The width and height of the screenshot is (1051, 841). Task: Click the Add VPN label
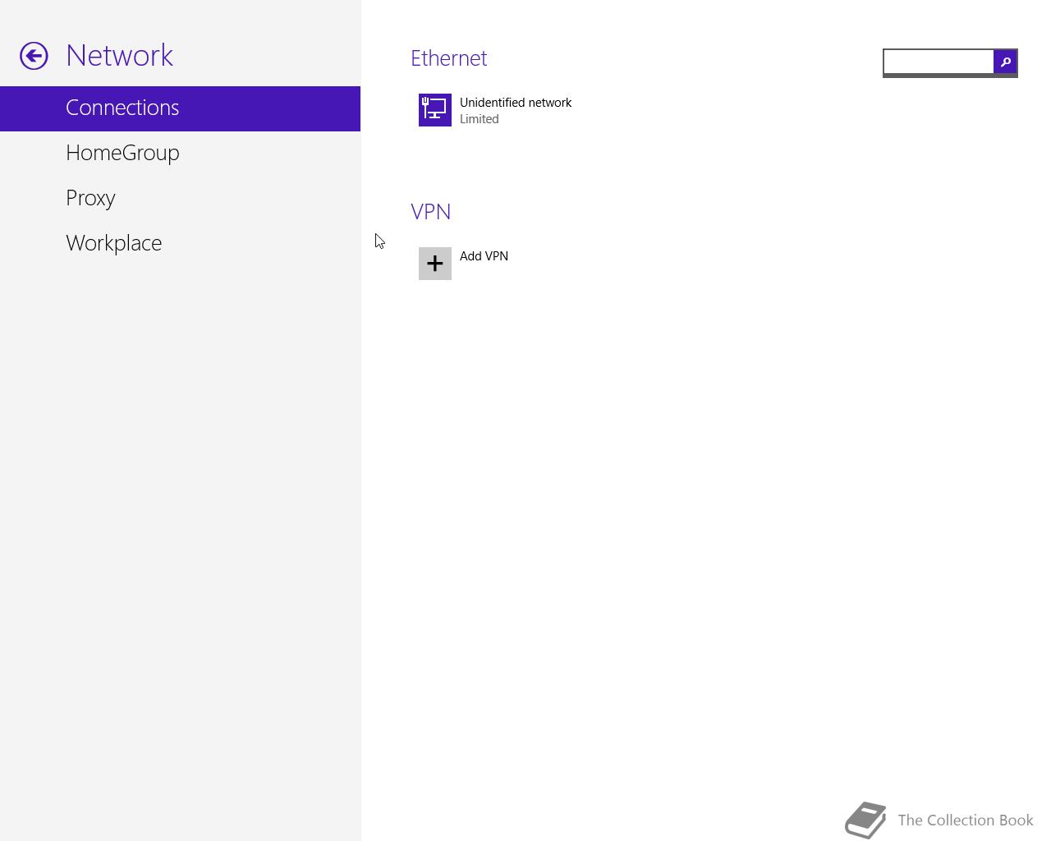click(484, 256)
